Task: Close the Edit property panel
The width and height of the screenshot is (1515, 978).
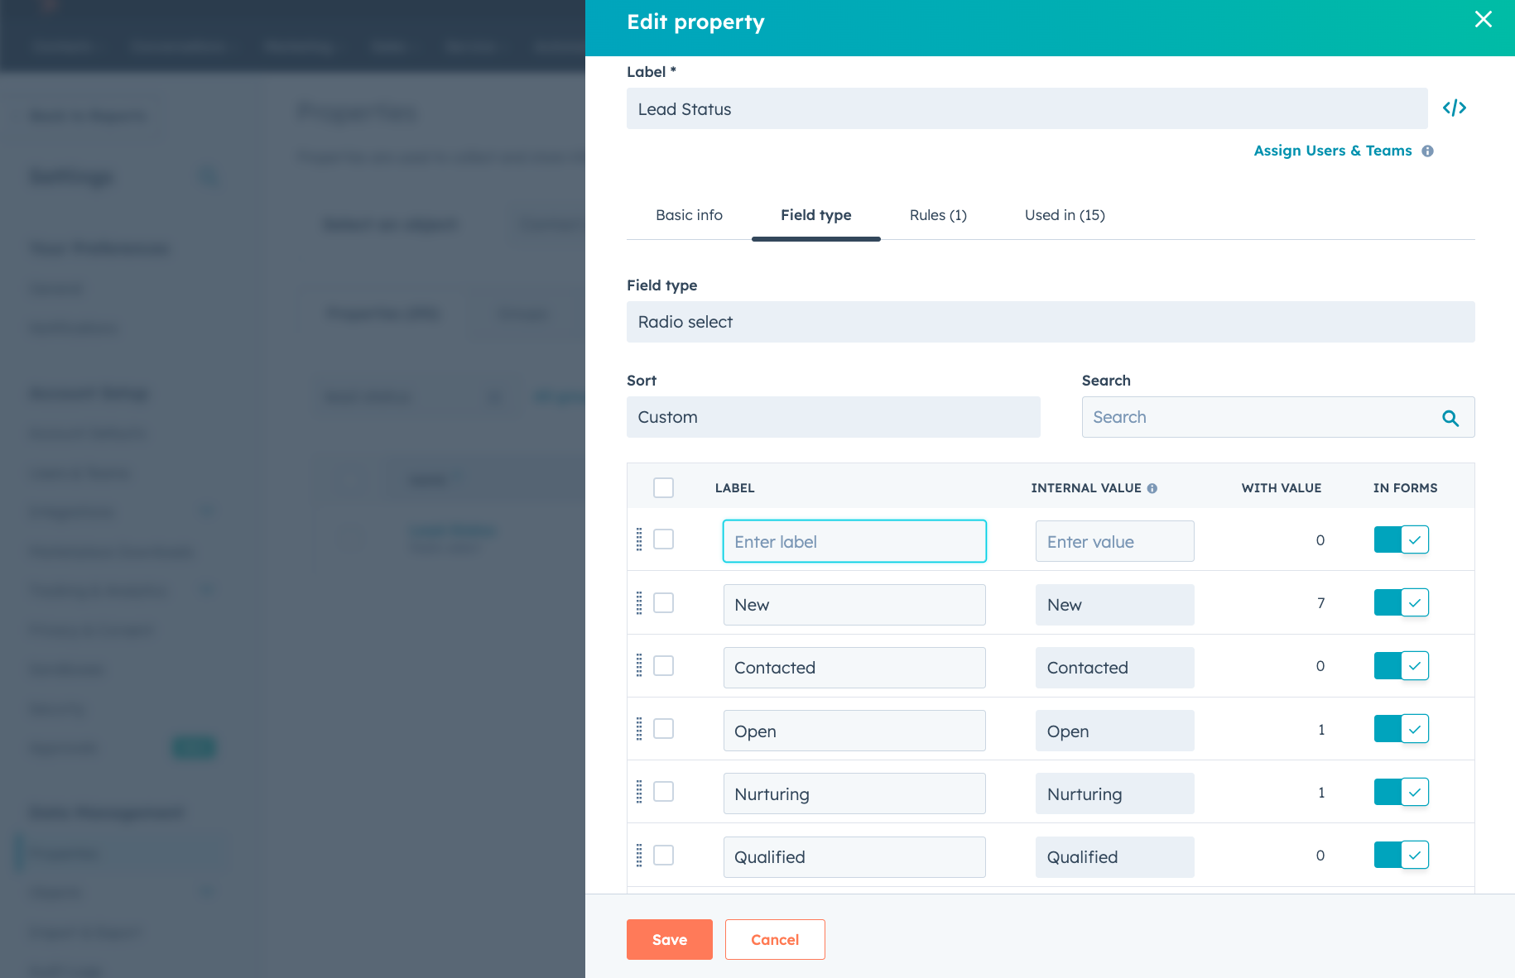Action: (1483, 19)
